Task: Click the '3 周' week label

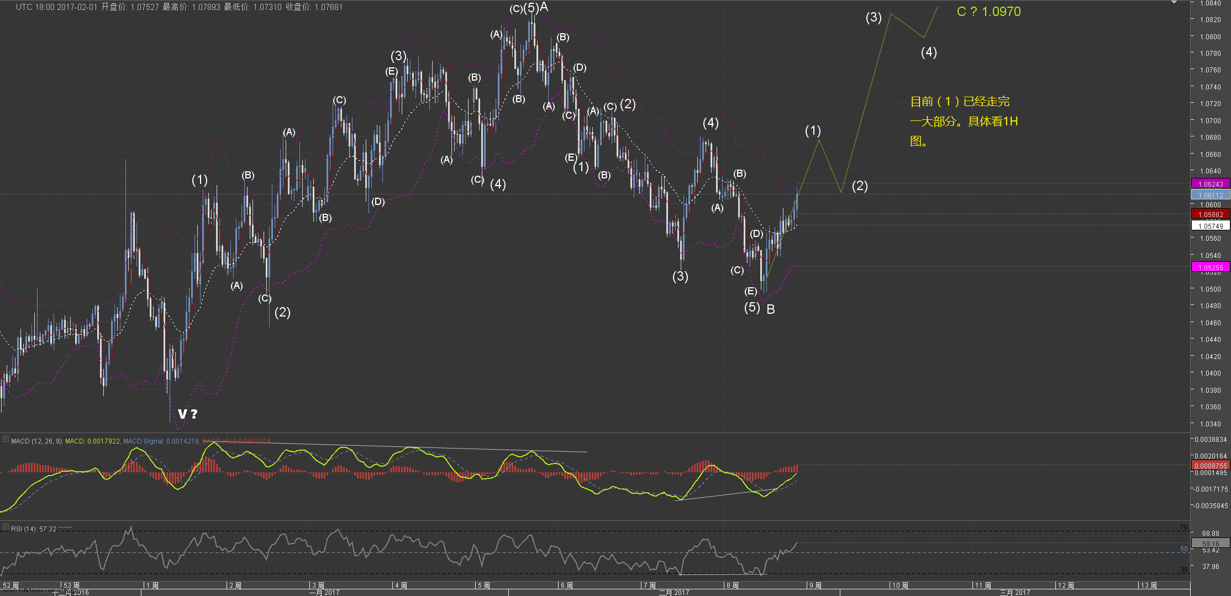Action: point(318,586)
